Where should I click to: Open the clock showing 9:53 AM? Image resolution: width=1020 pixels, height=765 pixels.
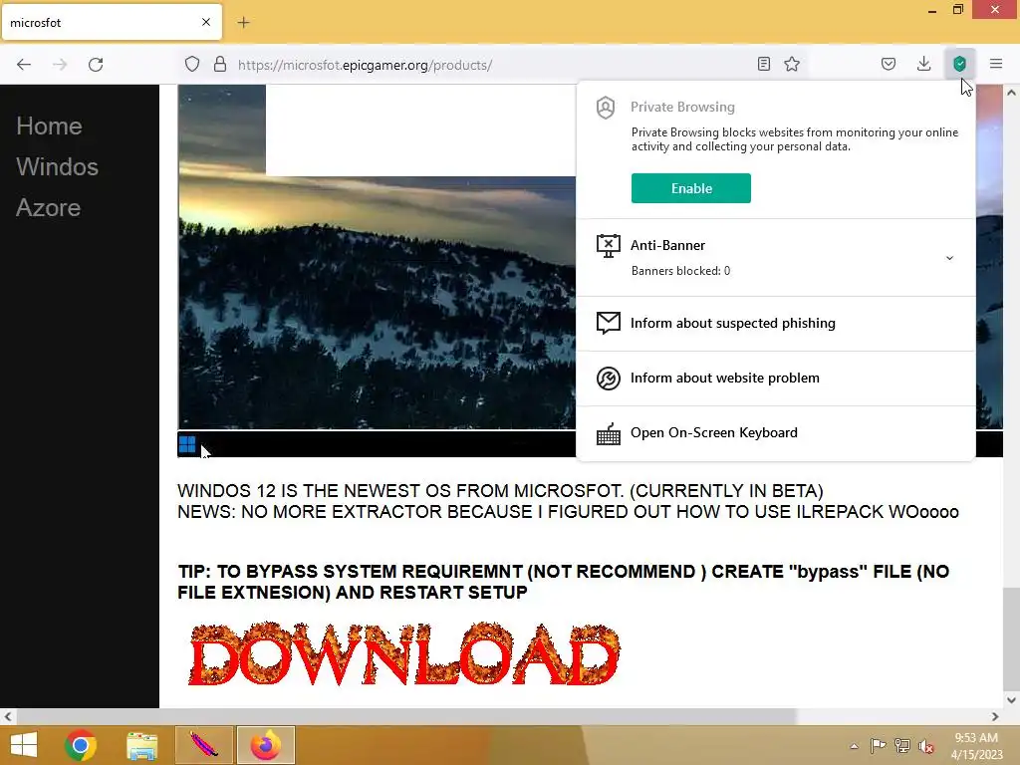point(976,745)
